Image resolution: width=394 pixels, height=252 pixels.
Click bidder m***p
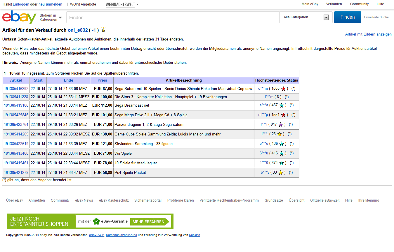click(x=263, y=115)
